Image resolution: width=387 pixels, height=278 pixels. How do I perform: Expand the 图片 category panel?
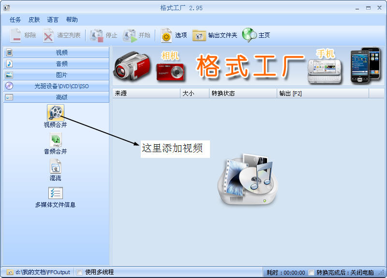tap(56, 75)
